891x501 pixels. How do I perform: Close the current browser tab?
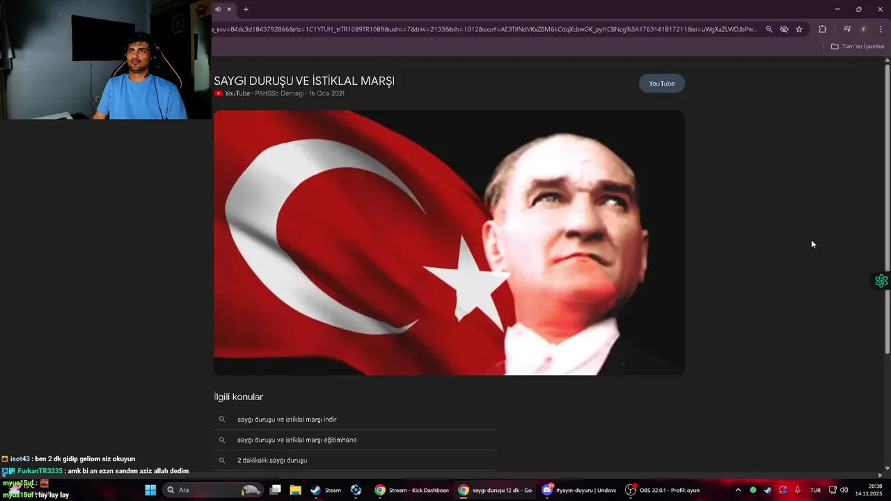tap(229, 9)
